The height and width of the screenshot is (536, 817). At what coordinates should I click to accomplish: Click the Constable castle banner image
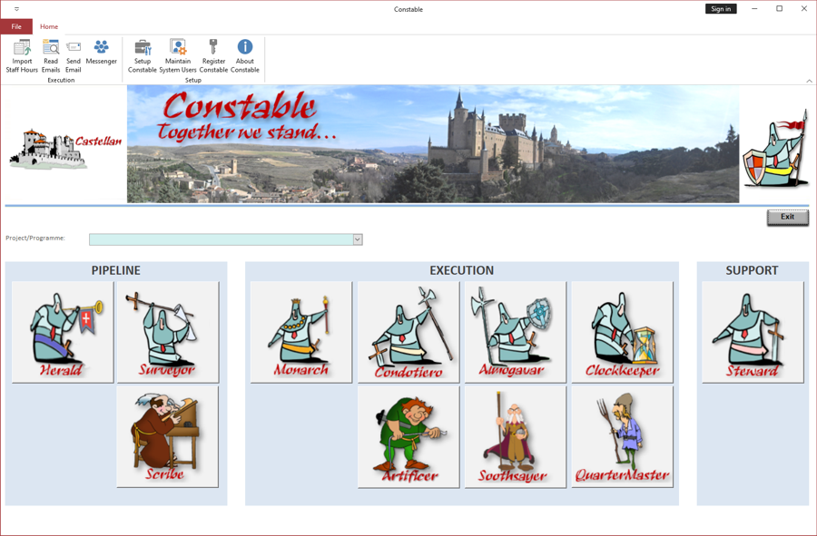click(433, 144)
